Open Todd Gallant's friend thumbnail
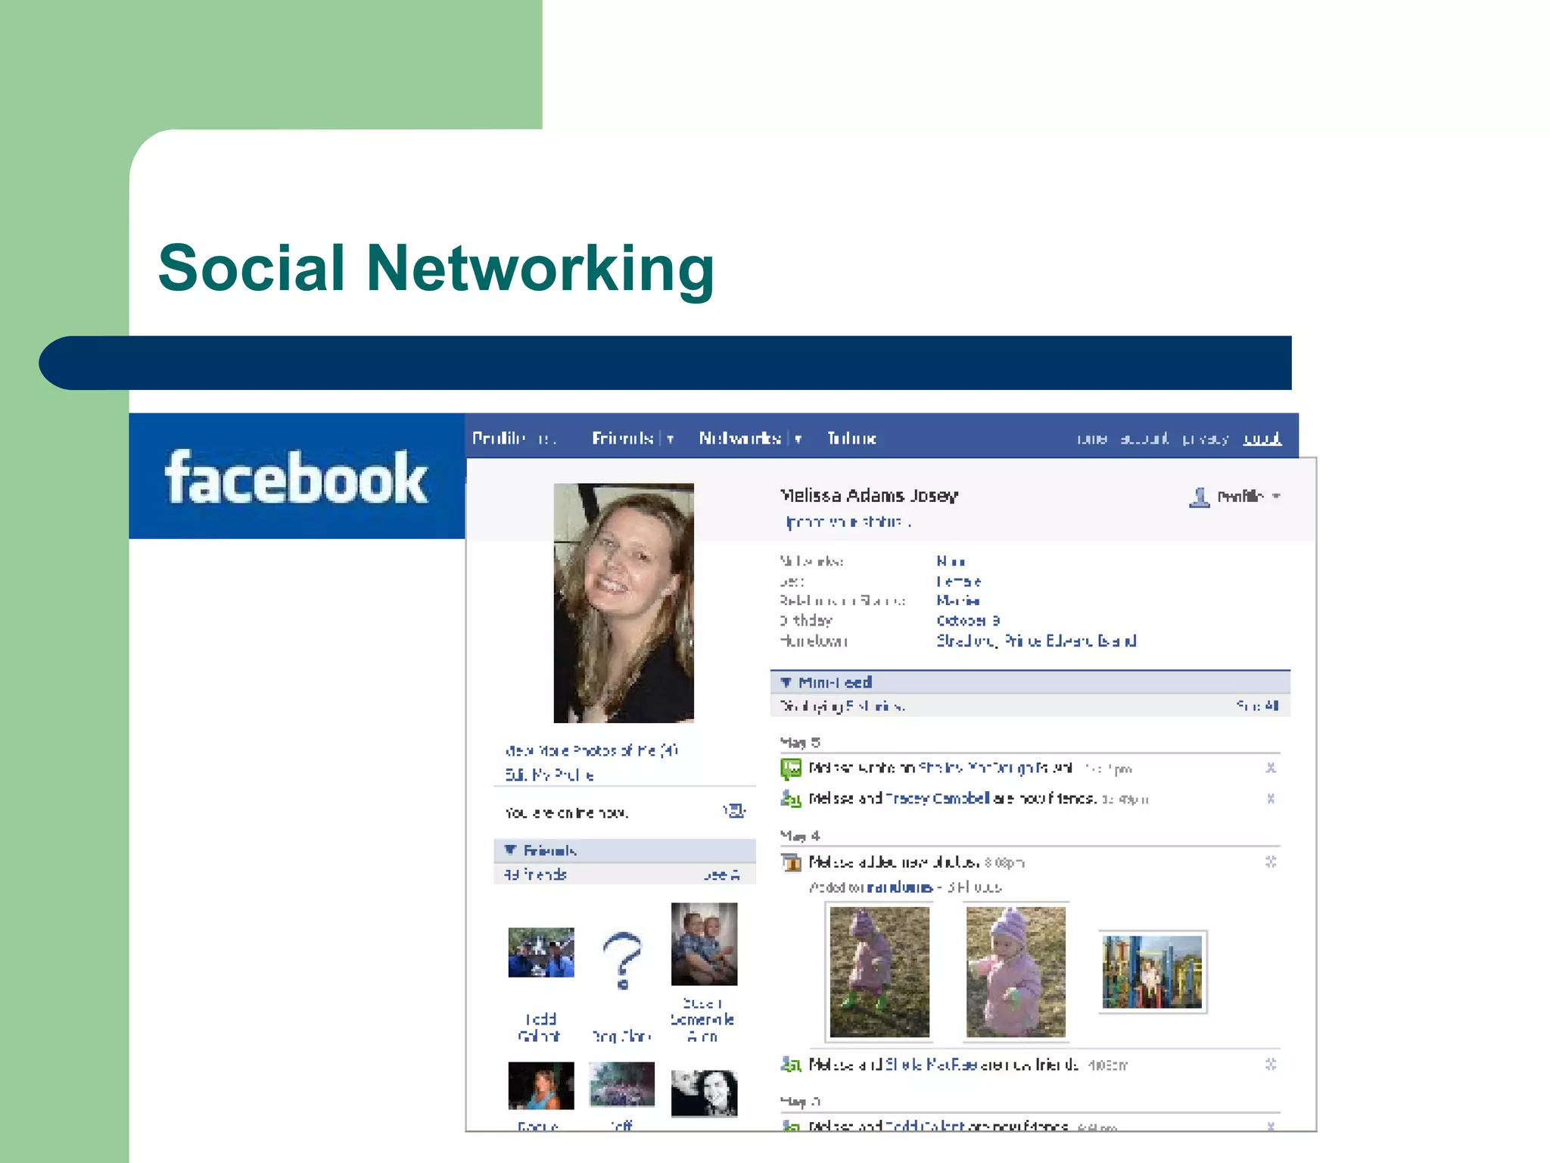Image resolution: width=1550 pixels, height=1163 pixels. click(541, 953)
